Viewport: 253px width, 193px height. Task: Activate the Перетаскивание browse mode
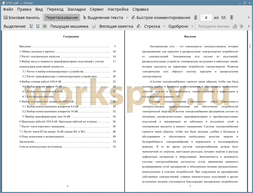click(62, 18)
